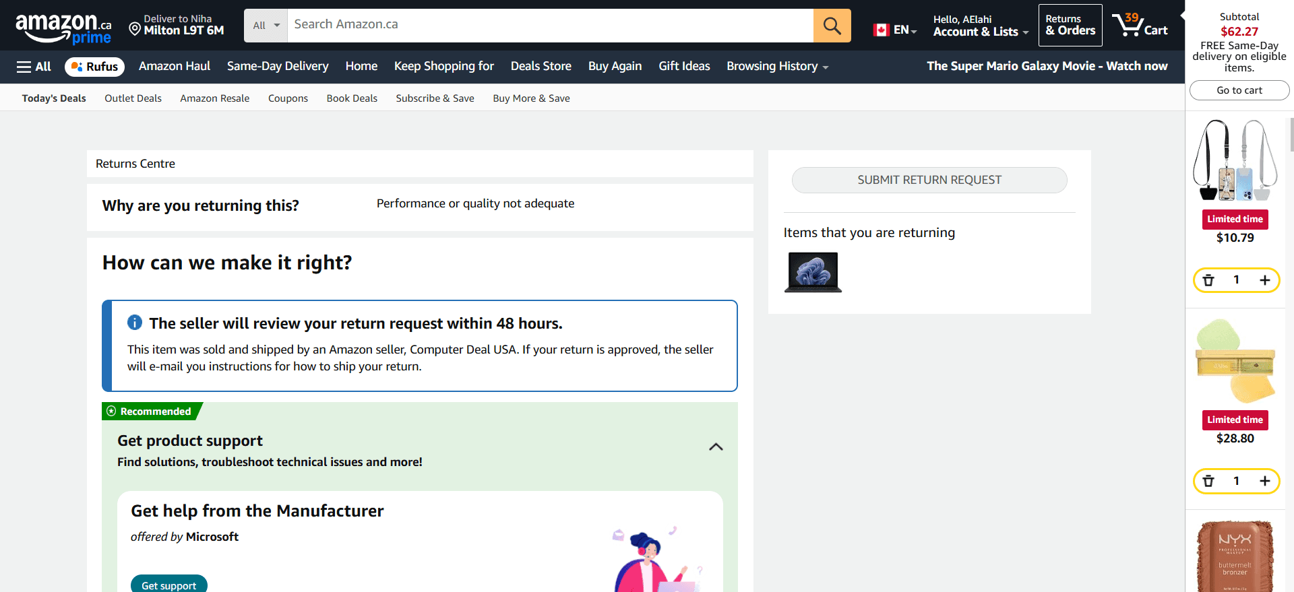This screenshot has height=592, width=1294.
Task: Click the Get support button
Action: (x=168, y=585)
